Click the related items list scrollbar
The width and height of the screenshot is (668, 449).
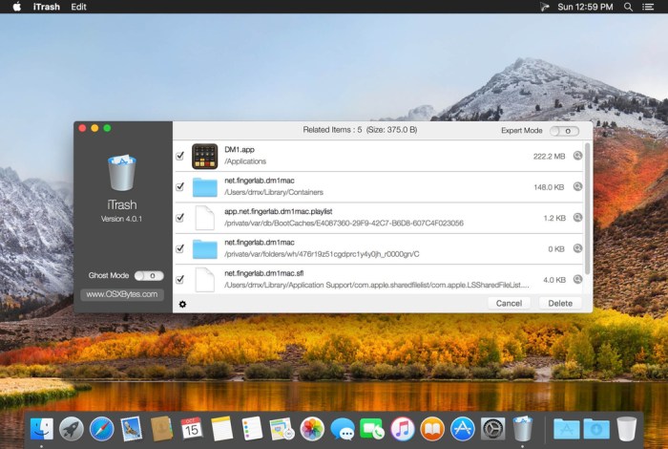pyautogui.click(x=588, y=209)
